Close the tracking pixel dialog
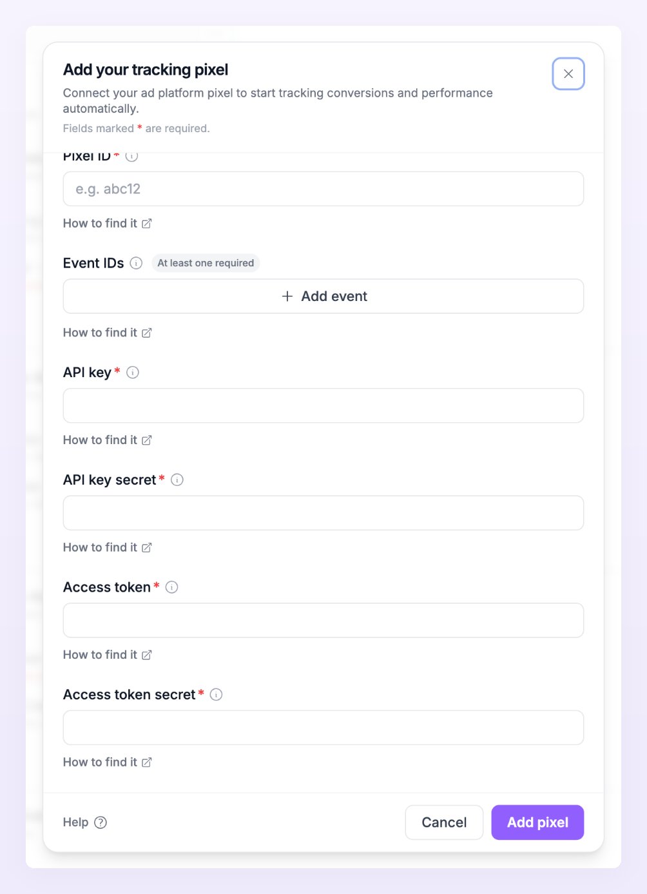This screenshot has width=647, height=894. 568,74
